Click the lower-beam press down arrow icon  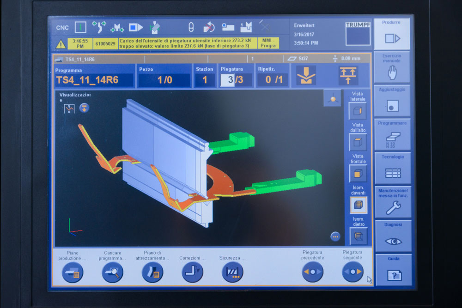click(306, 76)
